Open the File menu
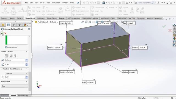 click(26, 3)
